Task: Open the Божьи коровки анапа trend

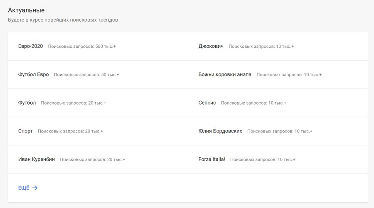Action: (225, 75)
